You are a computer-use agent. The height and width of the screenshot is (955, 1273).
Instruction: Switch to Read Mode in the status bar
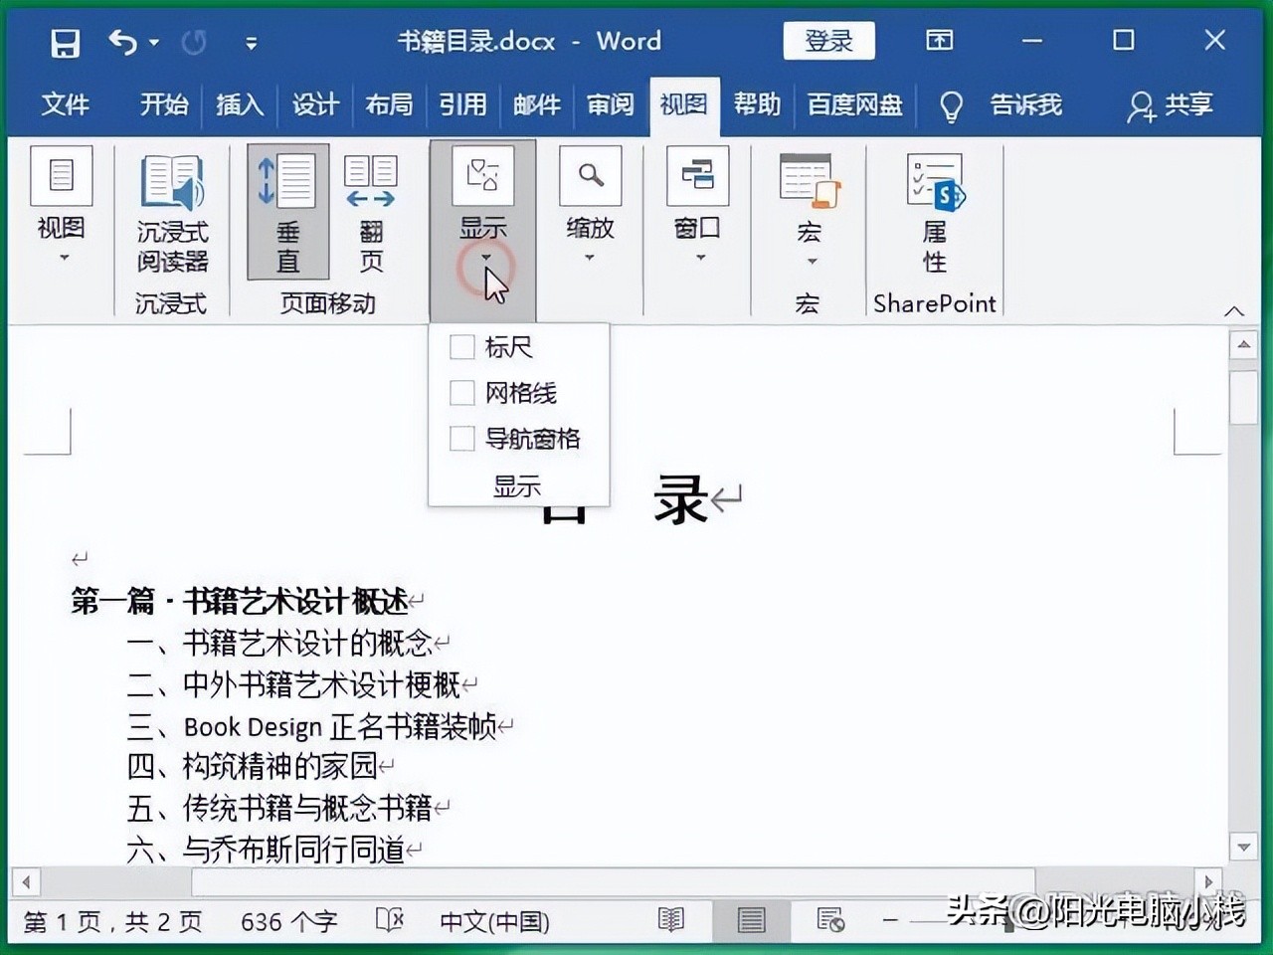coord(671,922)
